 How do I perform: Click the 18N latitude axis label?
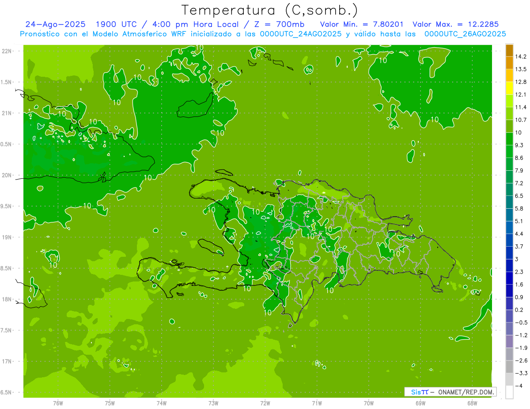click(x=7, y=299)
